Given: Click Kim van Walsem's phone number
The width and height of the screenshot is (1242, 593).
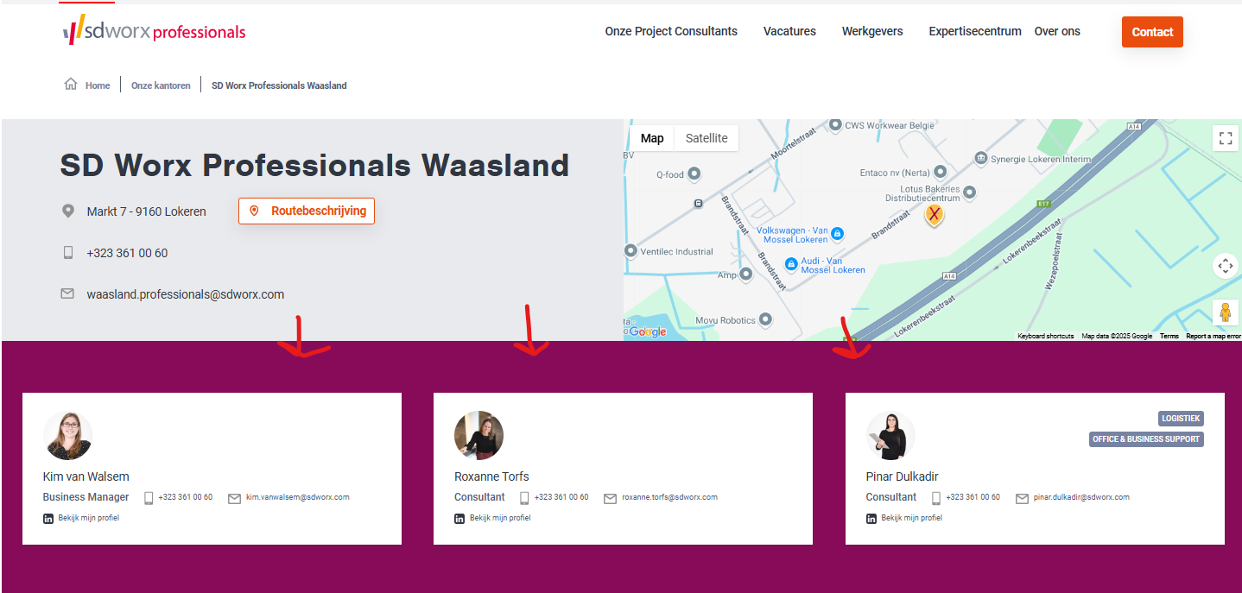Looking at the screenshot, I should 185,497.
